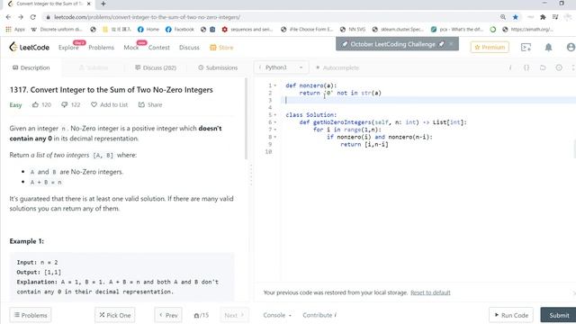576x324 pixels.
Task: Click problem counter 8/15
Action: click(202, 315)
